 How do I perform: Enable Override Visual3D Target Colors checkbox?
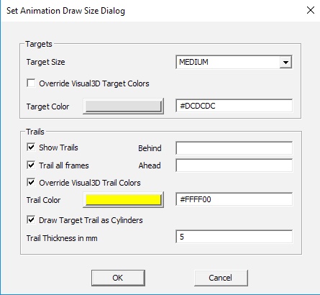[x=31, y=83]
